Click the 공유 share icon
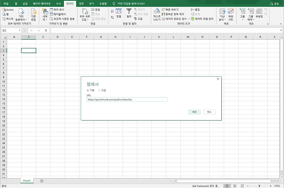The width and height of the screenshot is (284, 188). [x=275, y=4]
